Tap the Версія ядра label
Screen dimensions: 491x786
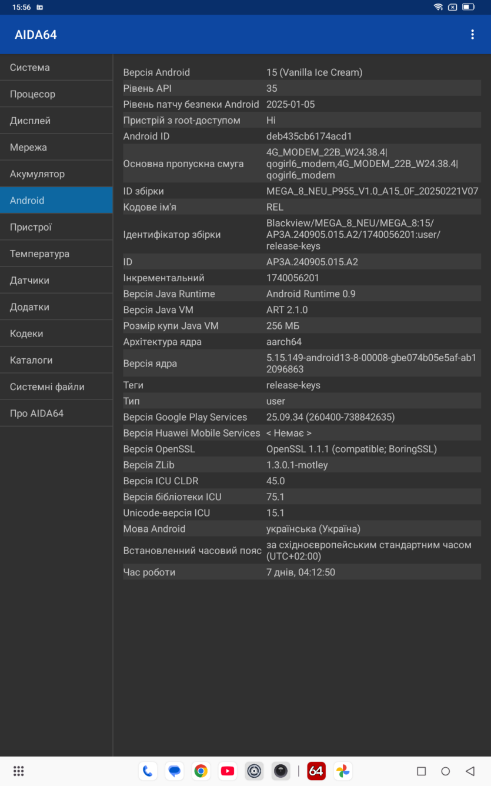(150, 364)
